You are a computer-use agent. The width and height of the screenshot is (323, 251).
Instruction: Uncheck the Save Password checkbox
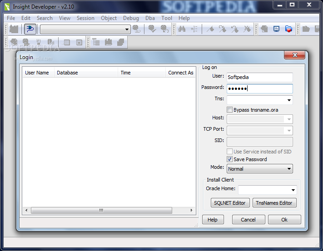coord(229,159)
